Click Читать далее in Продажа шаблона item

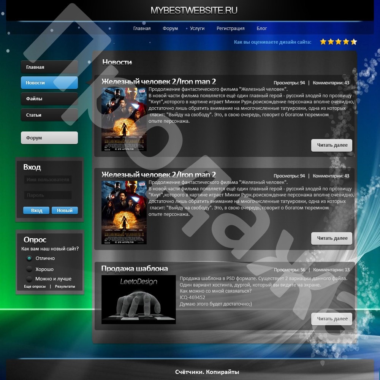pos(332,319)
